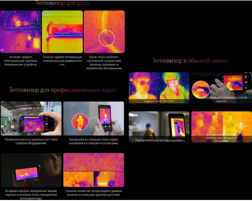Click the circular person inset in emergency image

80,122
